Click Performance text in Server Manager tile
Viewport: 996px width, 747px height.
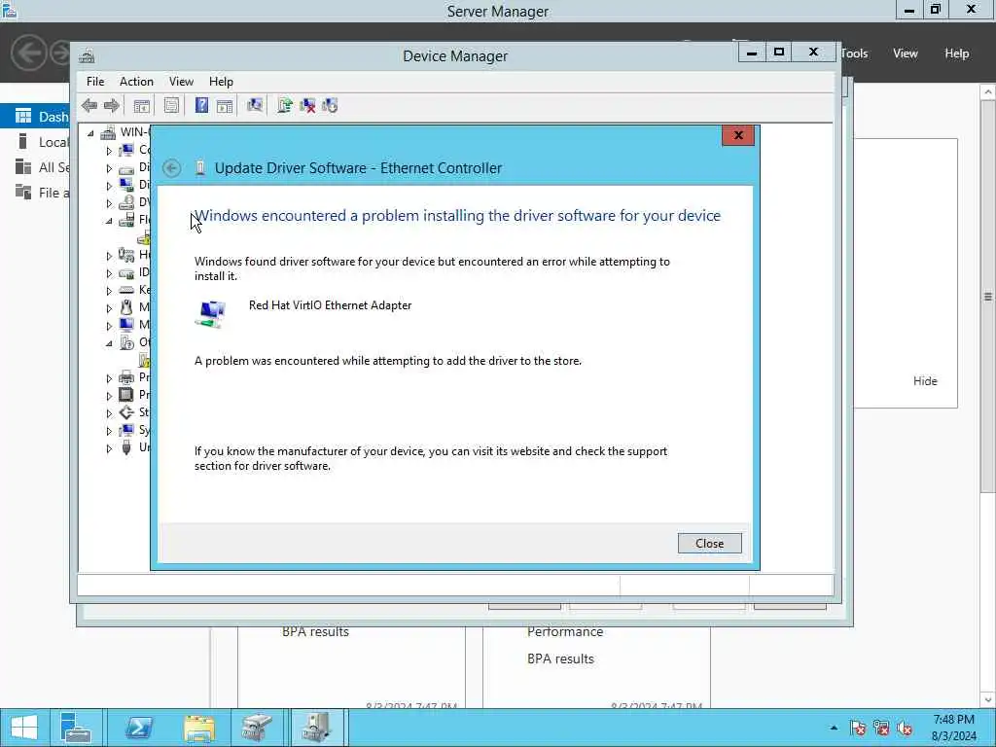pos(565,631)
